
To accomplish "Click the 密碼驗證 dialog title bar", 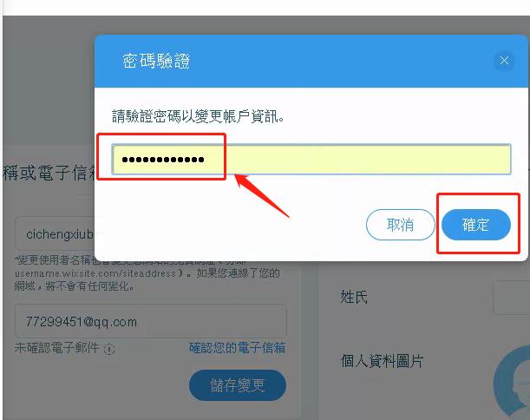I will [x=311, y=62].
